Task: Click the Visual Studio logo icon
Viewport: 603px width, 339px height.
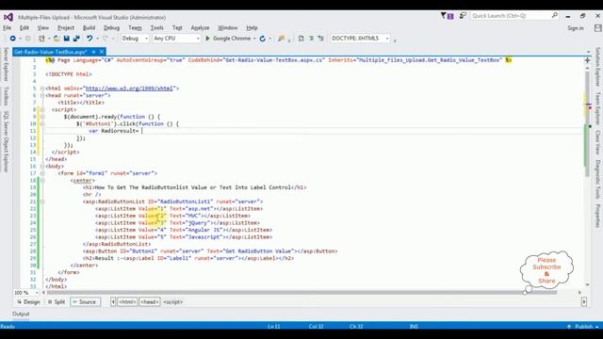Action: tap(8, 17)
